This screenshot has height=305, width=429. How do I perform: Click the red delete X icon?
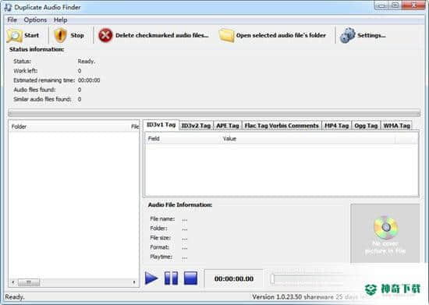tap(105, 35)
